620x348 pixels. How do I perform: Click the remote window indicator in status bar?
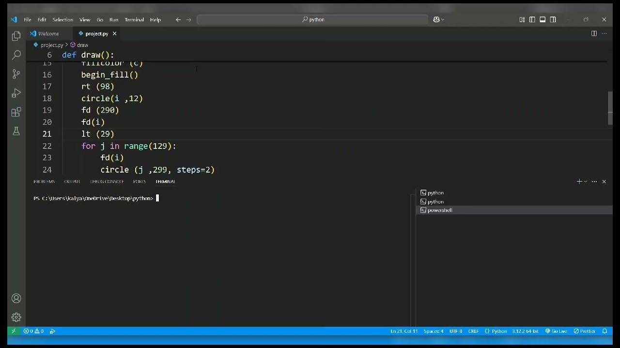point(14,331)
